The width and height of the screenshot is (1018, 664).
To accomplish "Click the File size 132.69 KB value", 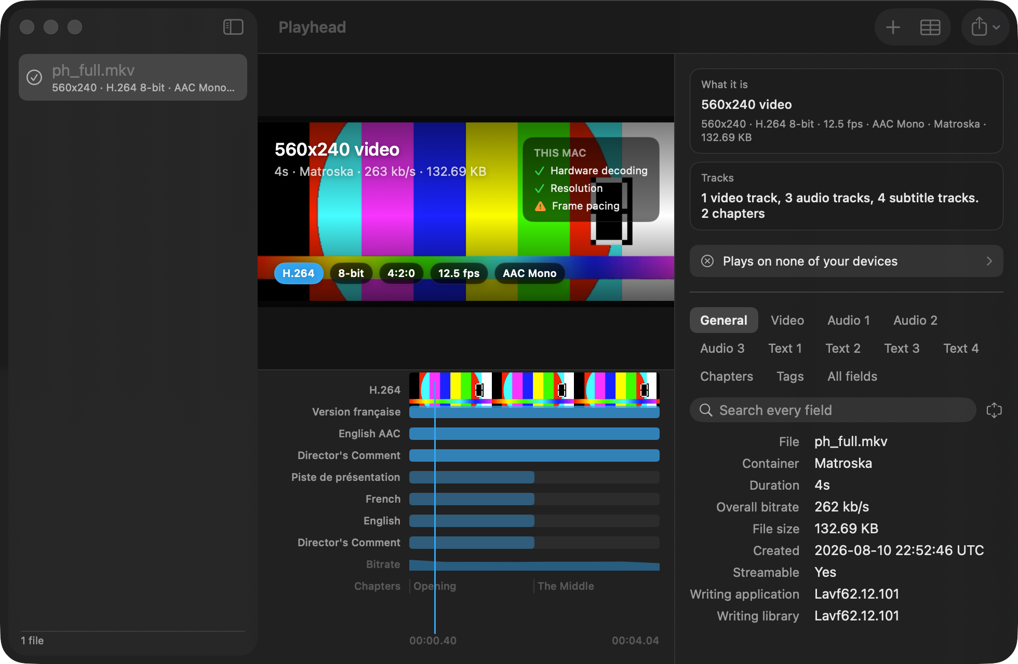I will point(846,529).
